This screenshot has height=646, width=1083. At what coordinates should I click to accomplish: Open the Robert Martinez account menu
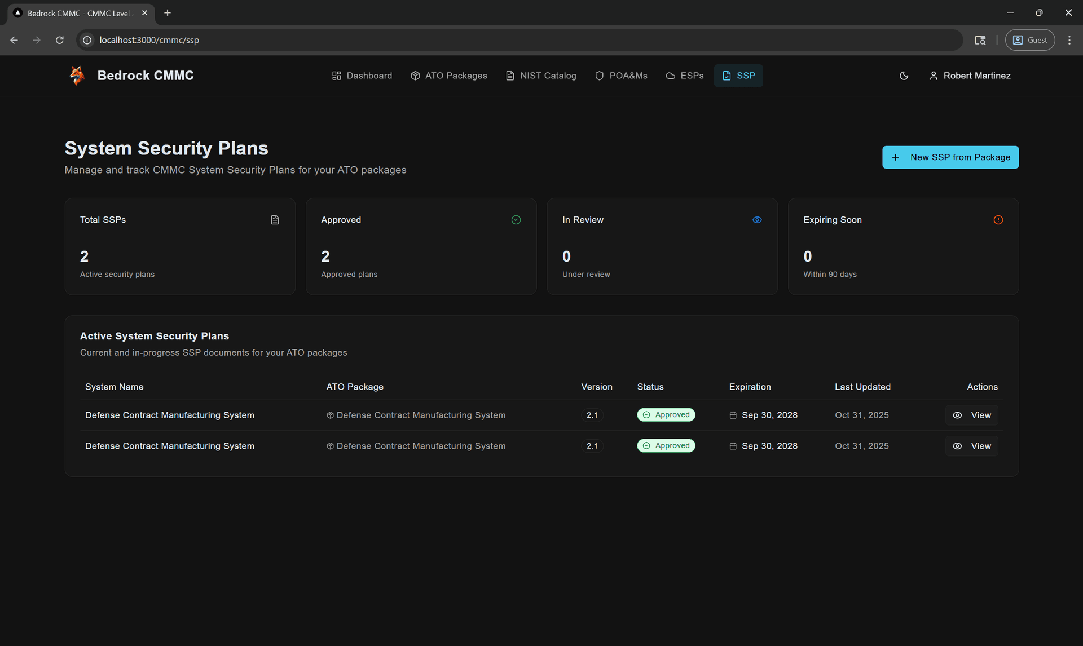tap(970, 75)
